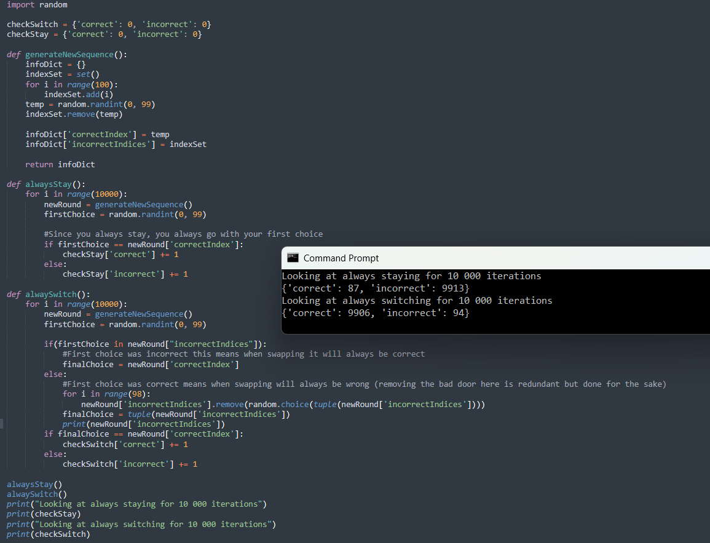Viewport: 710px width, 543px height.
Task: Click the Command Prompt window icon
Action: tap(293, 258)
